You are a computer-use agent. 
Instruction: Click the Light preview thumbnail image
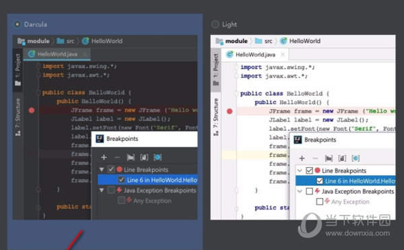tap(303, 127)
